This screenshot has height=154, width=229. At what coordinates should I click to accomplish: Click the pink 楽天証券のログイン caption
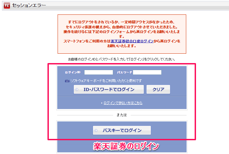(x=126, y=146)
